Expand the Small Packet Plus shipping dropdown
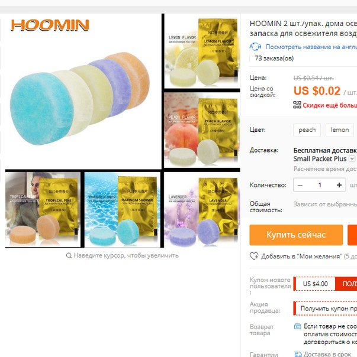This screenshot has width=357, height=357. point(352,158)
